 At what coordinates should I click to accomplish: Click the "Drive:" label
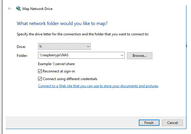21,47
